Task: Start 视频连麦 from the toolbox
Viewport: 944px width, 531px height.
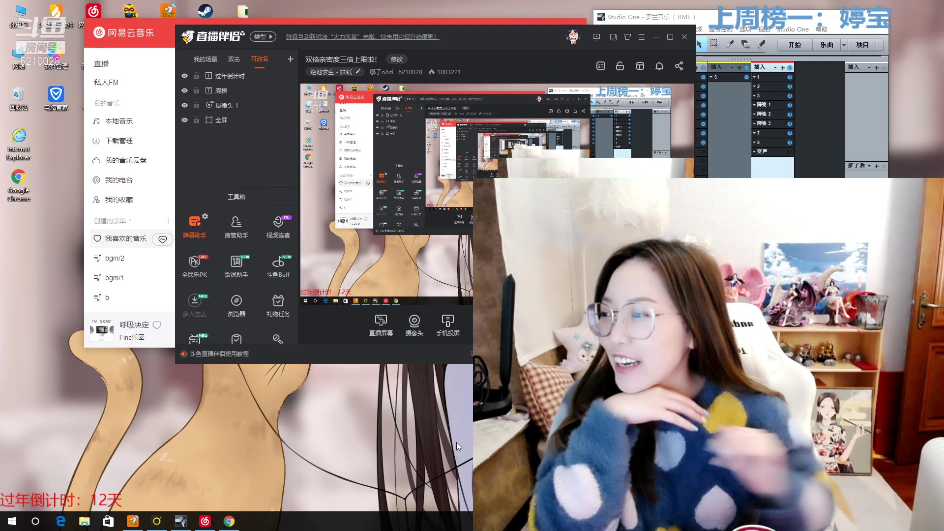Action: point(278,227)
